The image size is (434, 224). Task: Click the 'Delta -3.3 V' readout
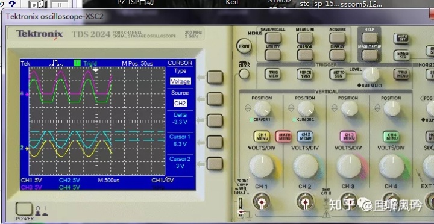click(x=180, y=119)
